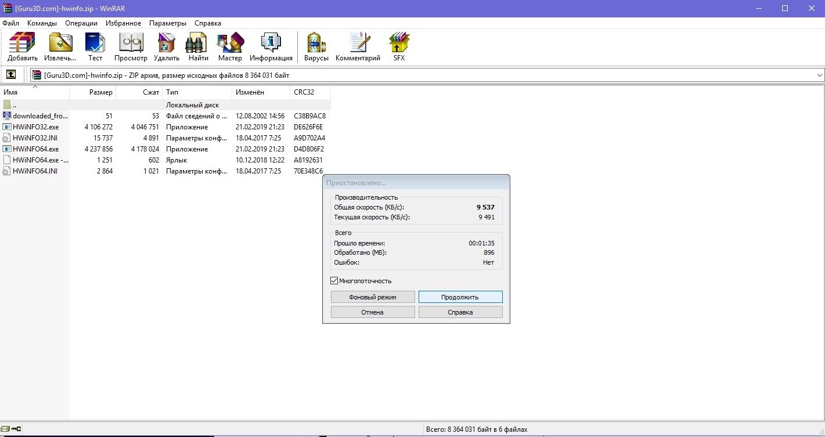Open the Операции menu
825x437 pixels.
click(81, 23)
